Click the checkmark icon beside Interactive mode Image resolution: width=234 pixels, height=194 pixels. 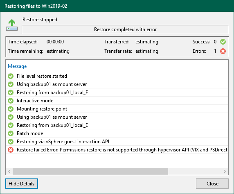point(11,101)
